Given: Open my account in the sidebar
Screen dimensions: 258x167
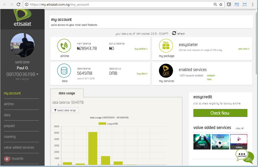Looking at the screenshot, I should [12, 93].
